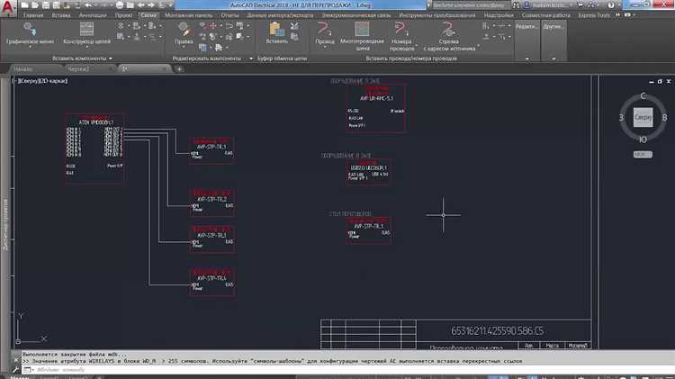Click the Open file icon in quick access toolbar
The width and height of the screenshot is (675, 379).
tap(35, 5)
